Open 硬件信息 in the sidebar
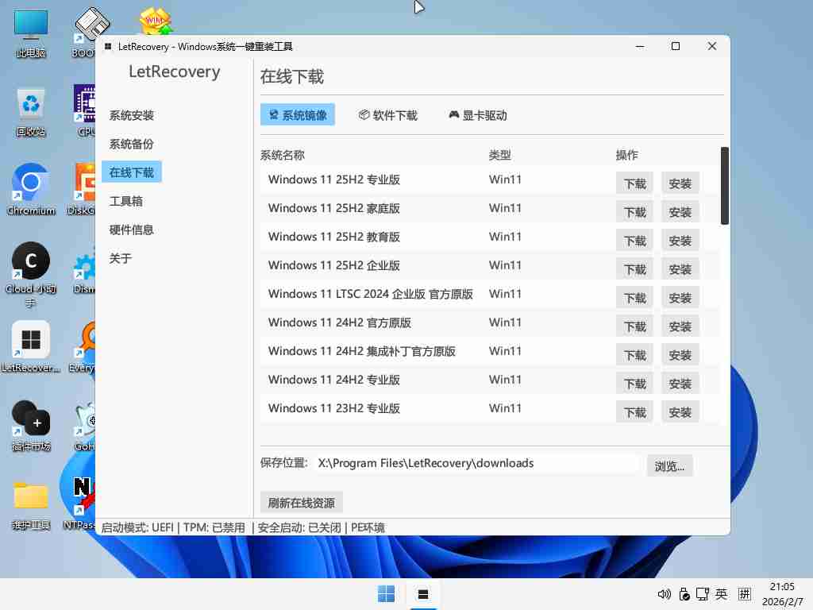This screenshot has width=813, height=610. pos(132,230)
